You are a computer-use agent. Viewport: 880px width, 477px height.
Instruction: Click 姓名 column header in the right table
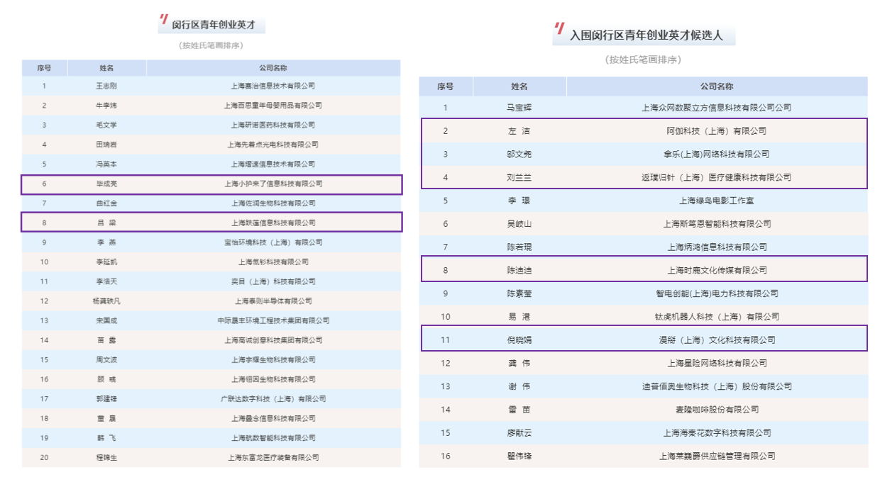[x=519, y=86]
